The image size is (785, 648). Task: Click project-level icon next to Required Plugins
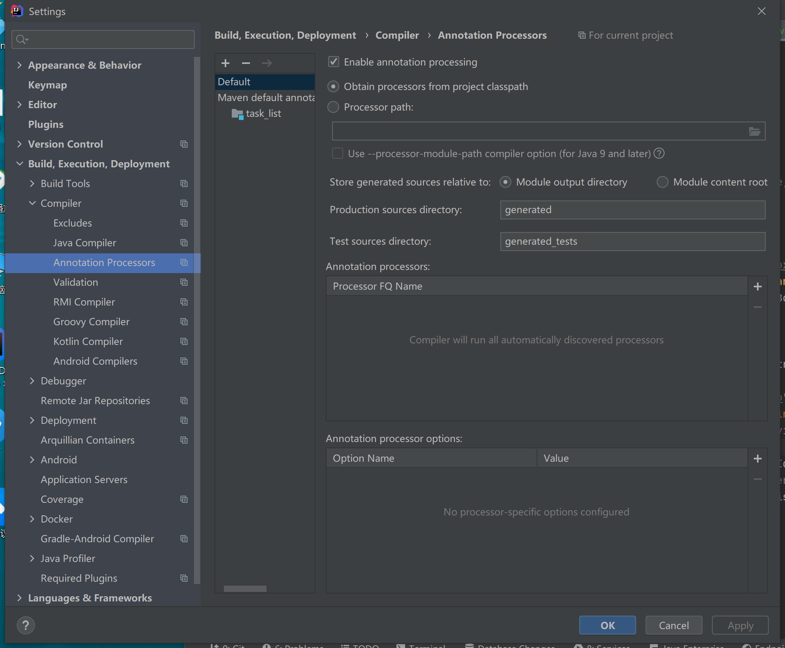tap(184, 578)
